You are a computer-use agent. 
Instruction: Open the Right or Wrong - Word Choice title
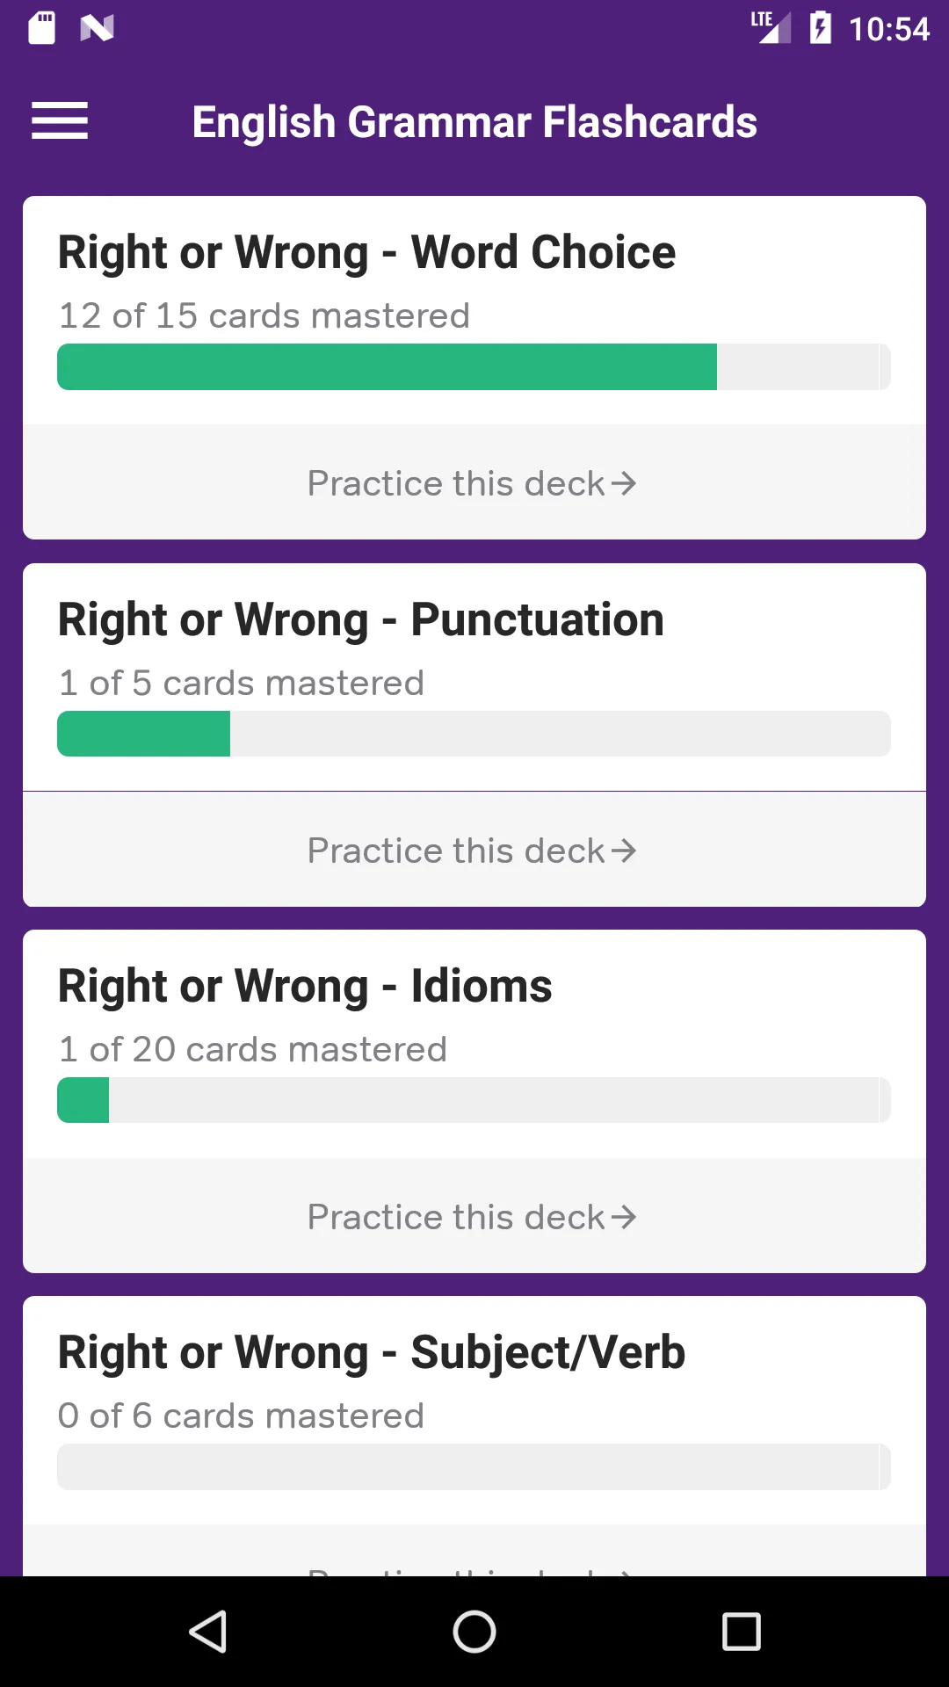pyautogui.click(x=366, y=253)
